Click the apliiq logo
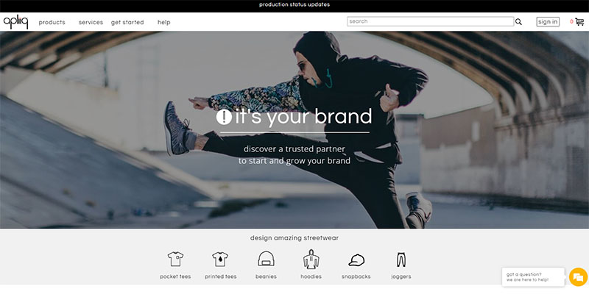589x294 pixels. [15, 22]
